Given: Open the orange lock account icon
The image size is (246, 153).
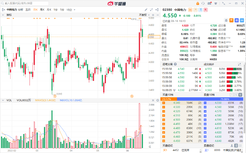Looking at the screenshot, I should click(x=198, y=4).
